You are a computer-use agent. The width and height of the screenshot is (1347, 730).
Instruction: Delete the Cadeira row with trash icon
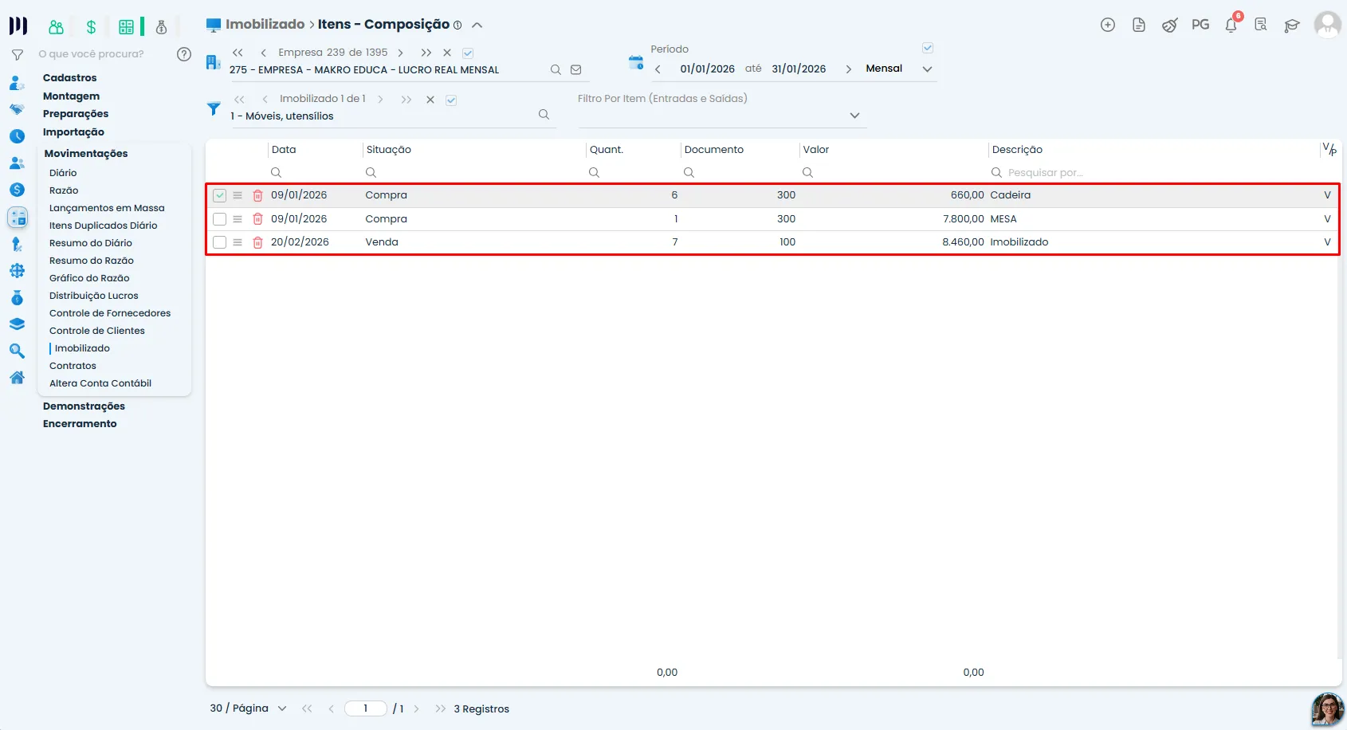[x=257, y=195]
